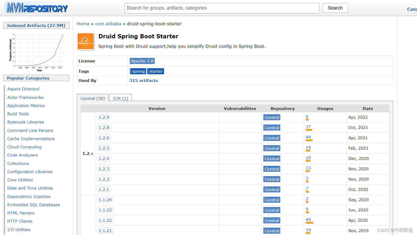Open Configuration Libraries category
The height and width of the screenshot is (235, 417).
click(x=30, y=172)
